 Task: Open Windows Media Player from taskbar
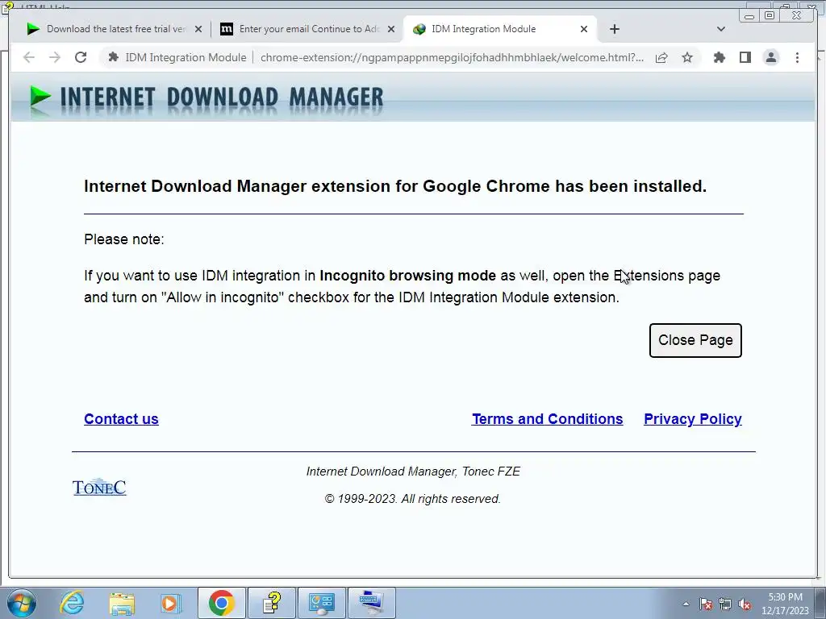pos(171,603)
